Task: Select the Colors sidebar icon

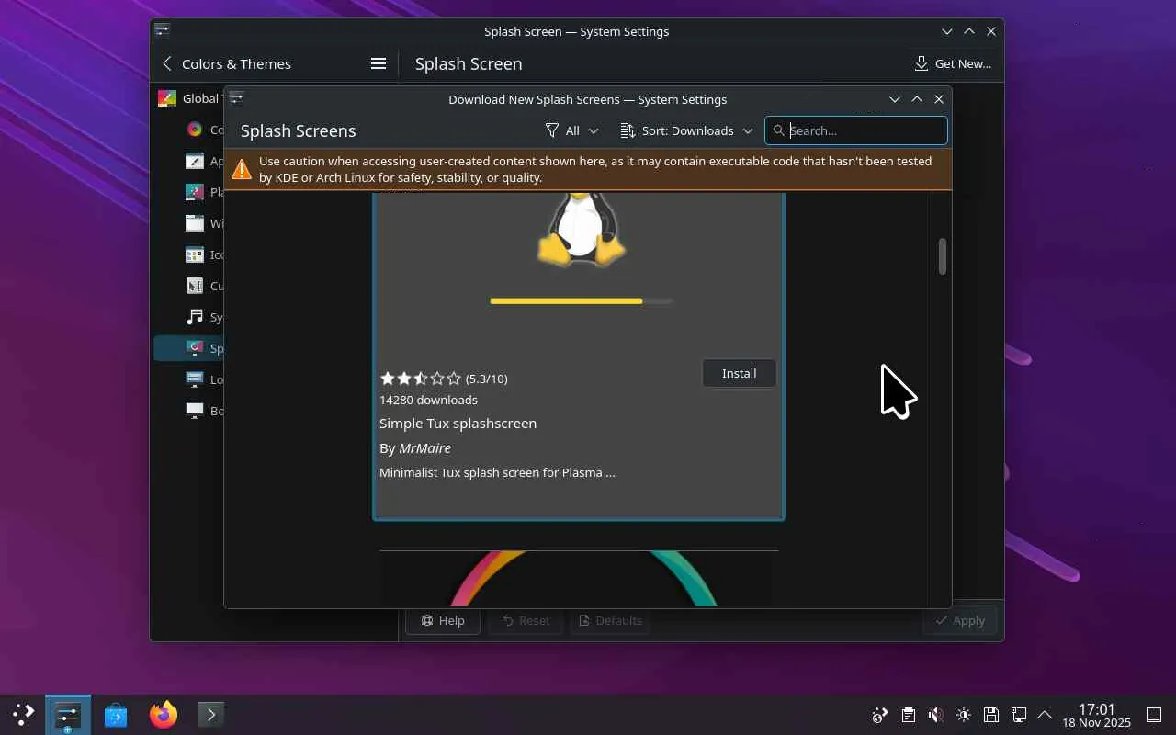Action: 195,130
